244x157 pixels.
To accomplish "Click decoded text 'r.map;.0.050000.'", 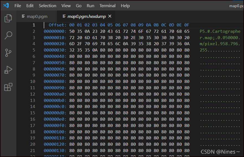I will coord(220,38).
